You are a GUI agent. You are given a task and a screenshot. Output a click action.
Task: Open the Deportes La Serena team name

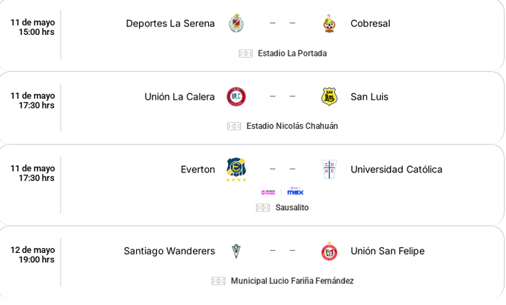point(170,24)
